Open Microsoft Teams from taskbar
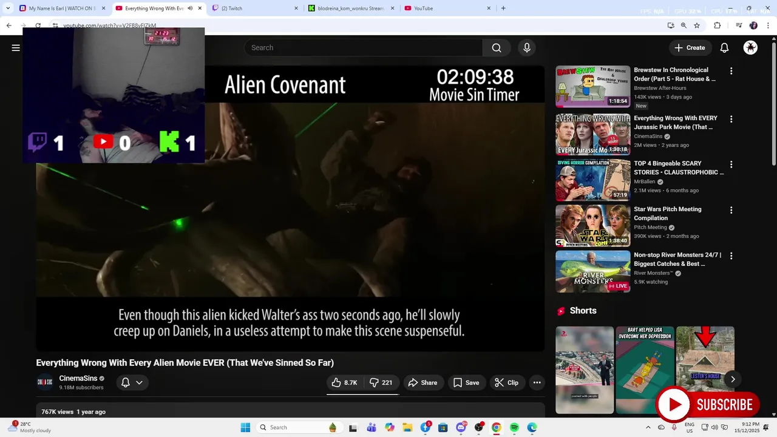 pos(372,427)
